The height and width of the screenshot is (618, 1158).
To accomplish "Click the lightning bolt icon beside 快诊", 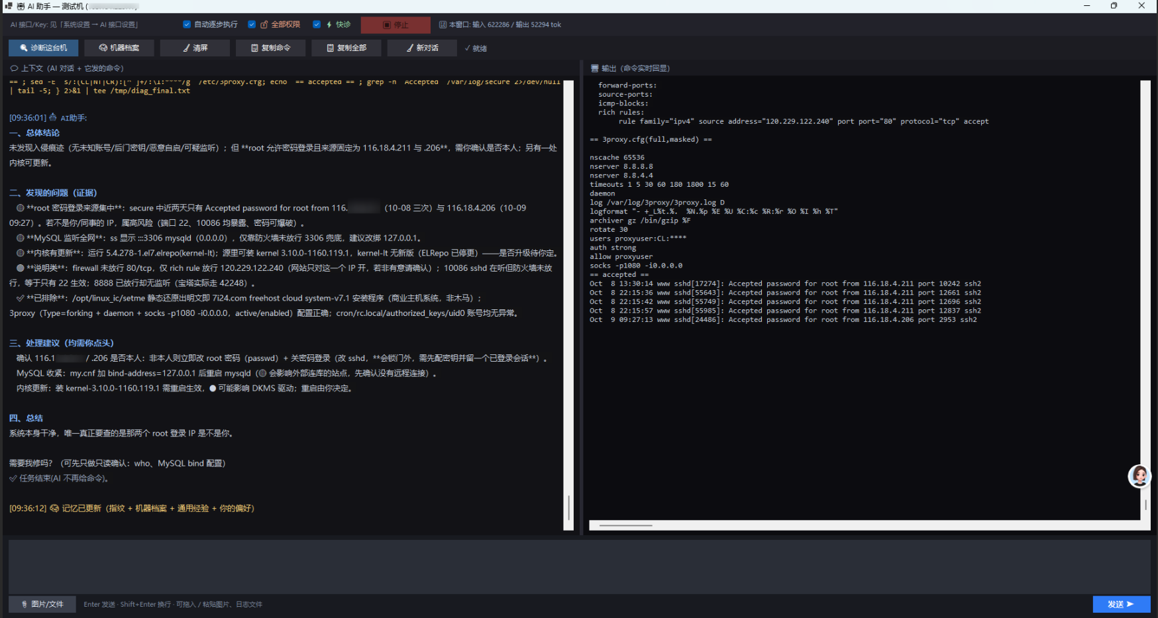I will (x=329, y=25).
